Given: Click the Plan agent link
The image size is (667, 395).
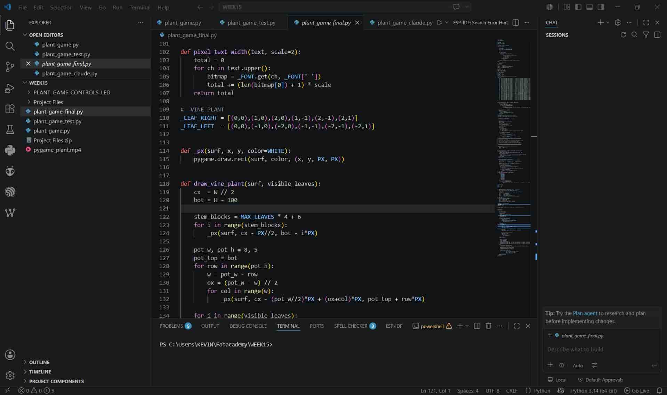Looking at the screenshot, I should tap(585, 313).
